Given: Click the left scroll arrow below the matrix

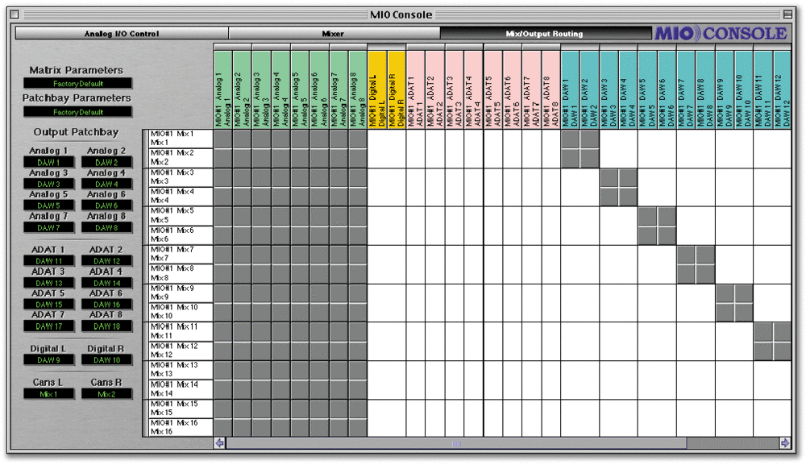Looking at the screenshot, I should point(219,443).
